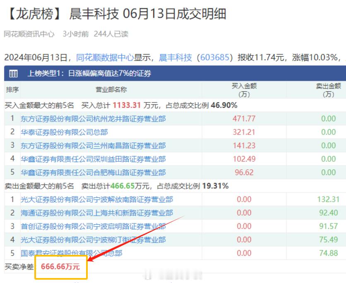This screenshot has width=346, height=283.
Task: Click the 买入金额(万) column header
Action: 244,90
